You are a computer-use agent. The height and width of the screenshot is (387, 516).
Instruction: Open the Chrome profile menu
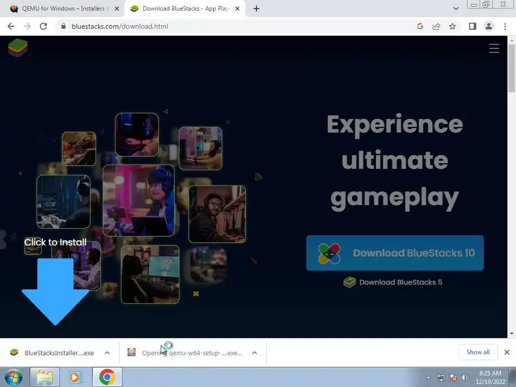489,26
